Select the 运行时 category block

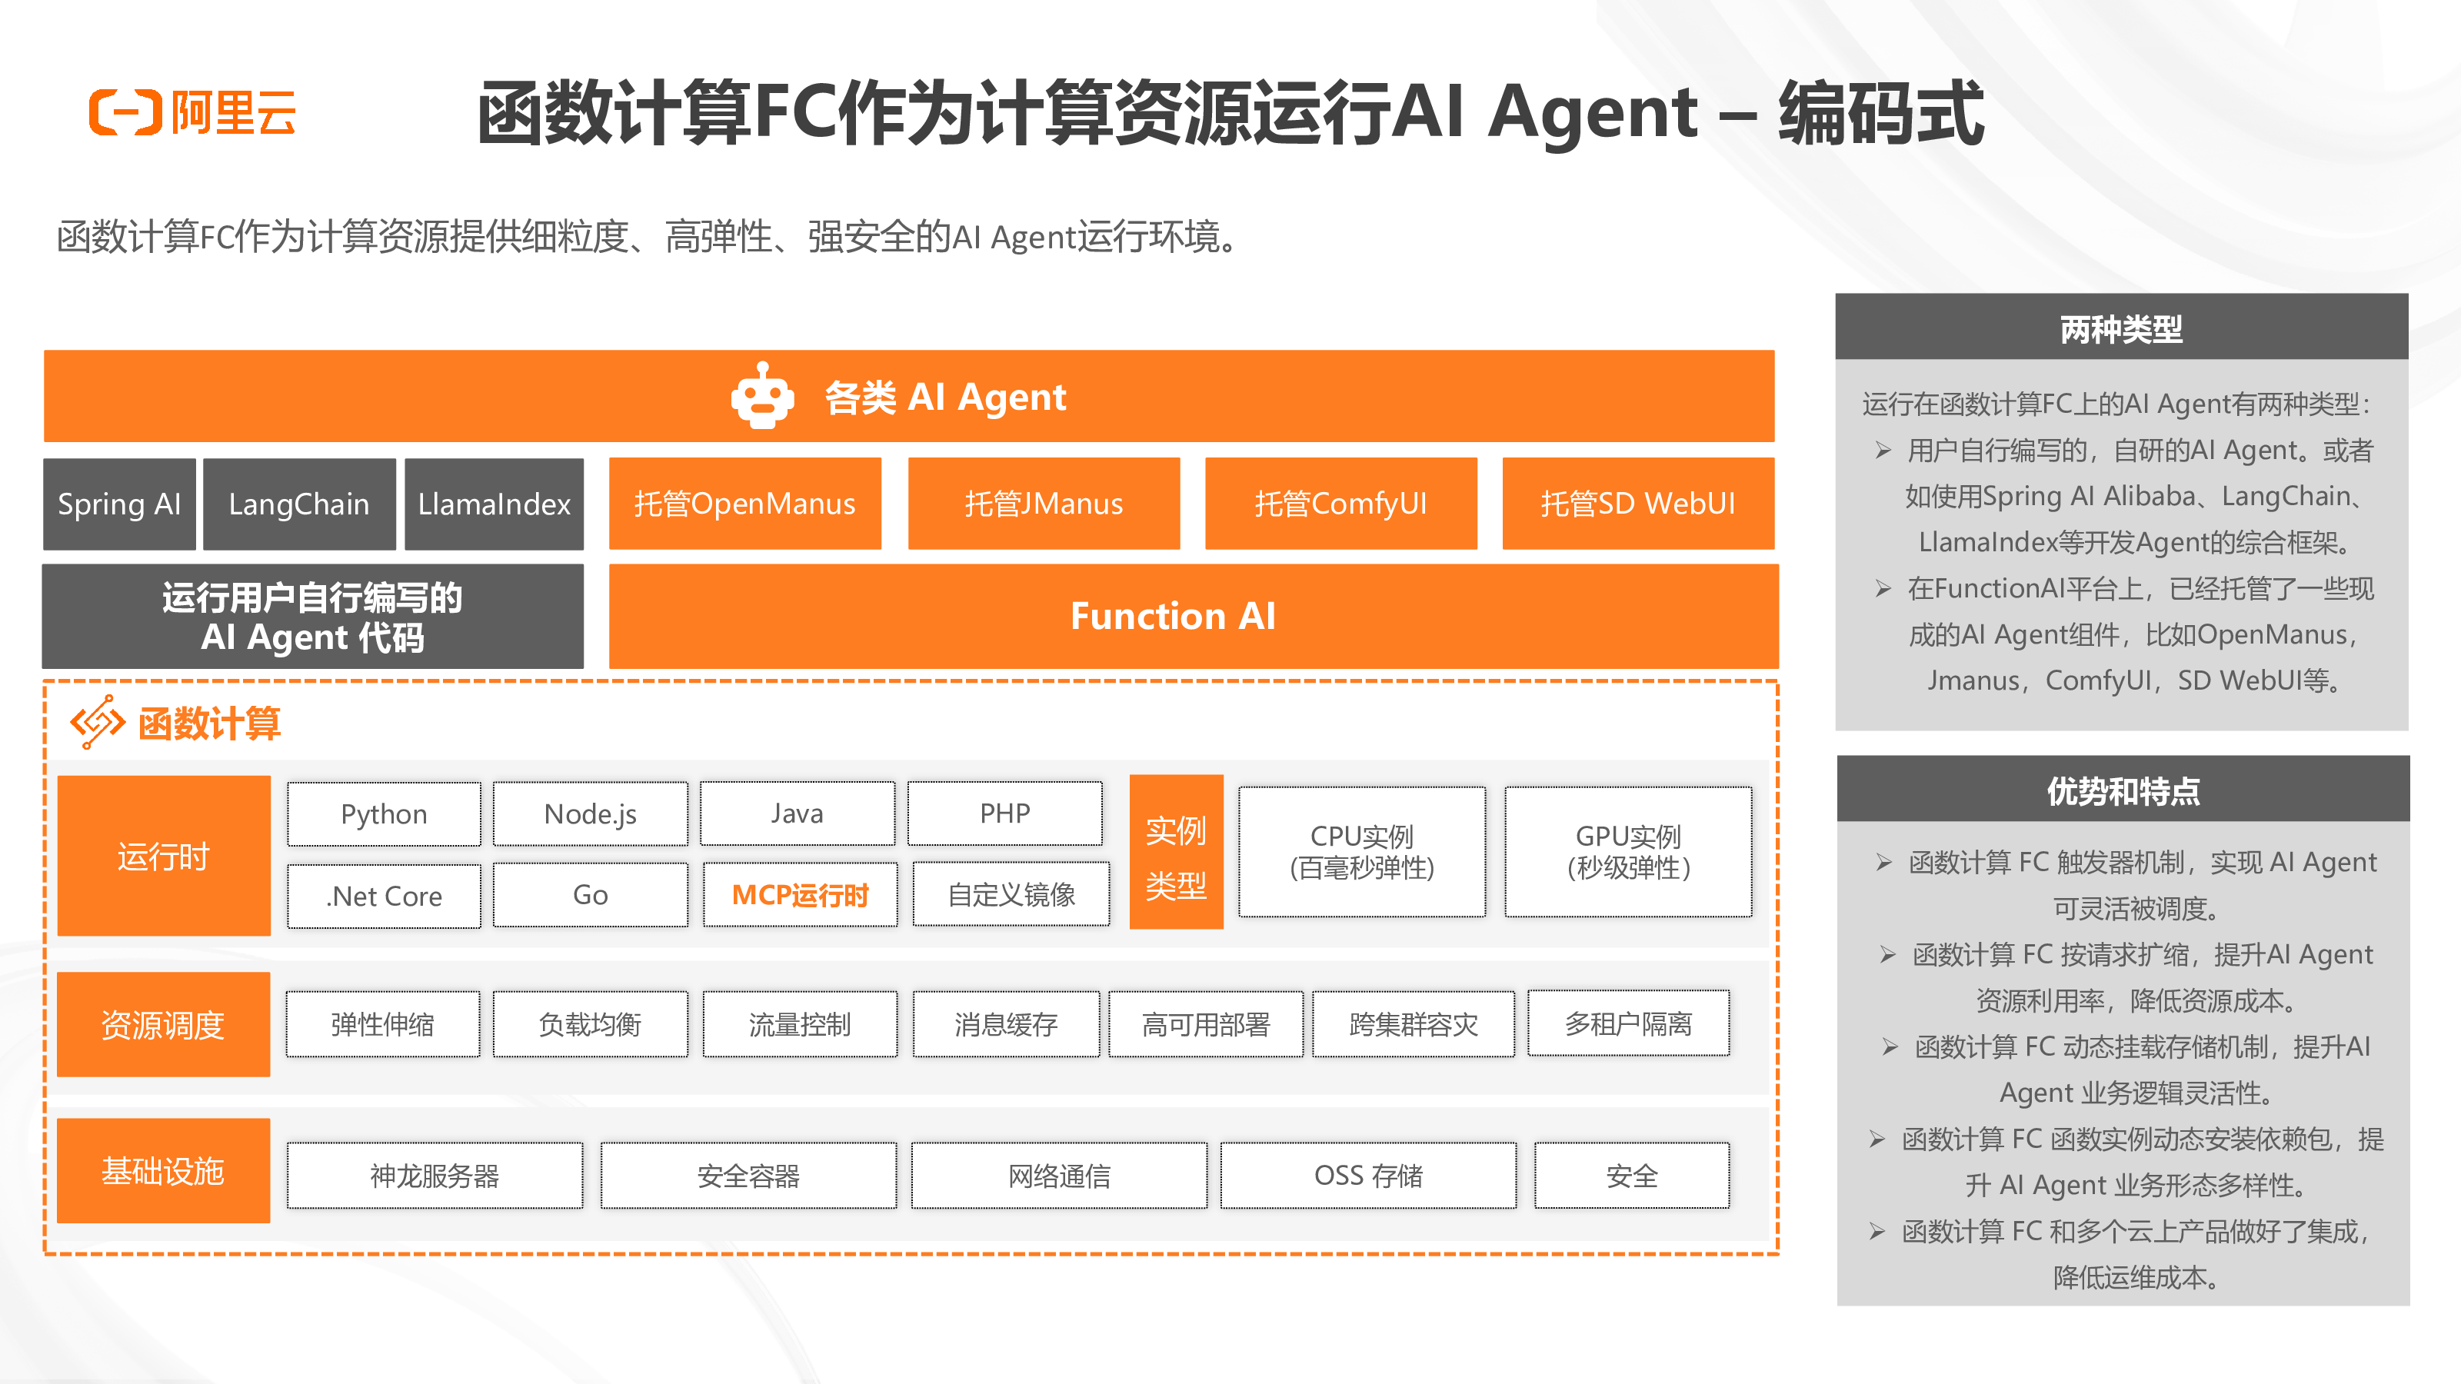pos(163,856)
